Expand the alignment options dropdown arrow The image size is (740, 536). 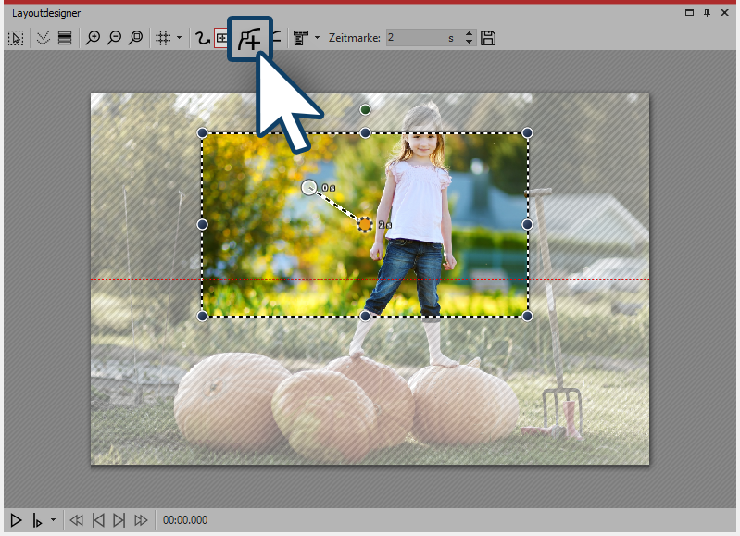(317, 38)
